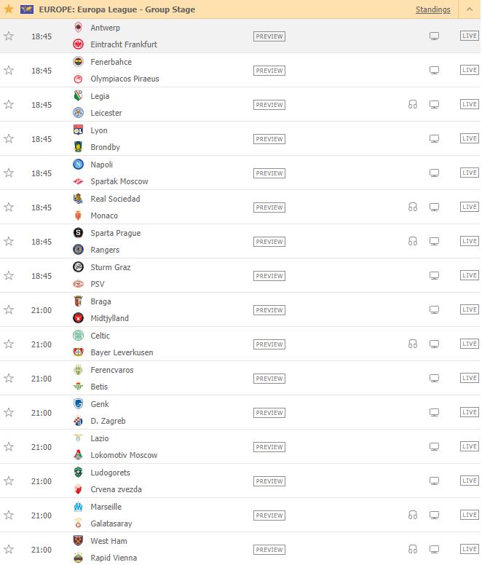The width and height of the screenshot is (482, 565).
Task: Click the TV icon for Celtic vs Bayer Leverkusen
Action: pyautogui.click(x=434, y=344)
